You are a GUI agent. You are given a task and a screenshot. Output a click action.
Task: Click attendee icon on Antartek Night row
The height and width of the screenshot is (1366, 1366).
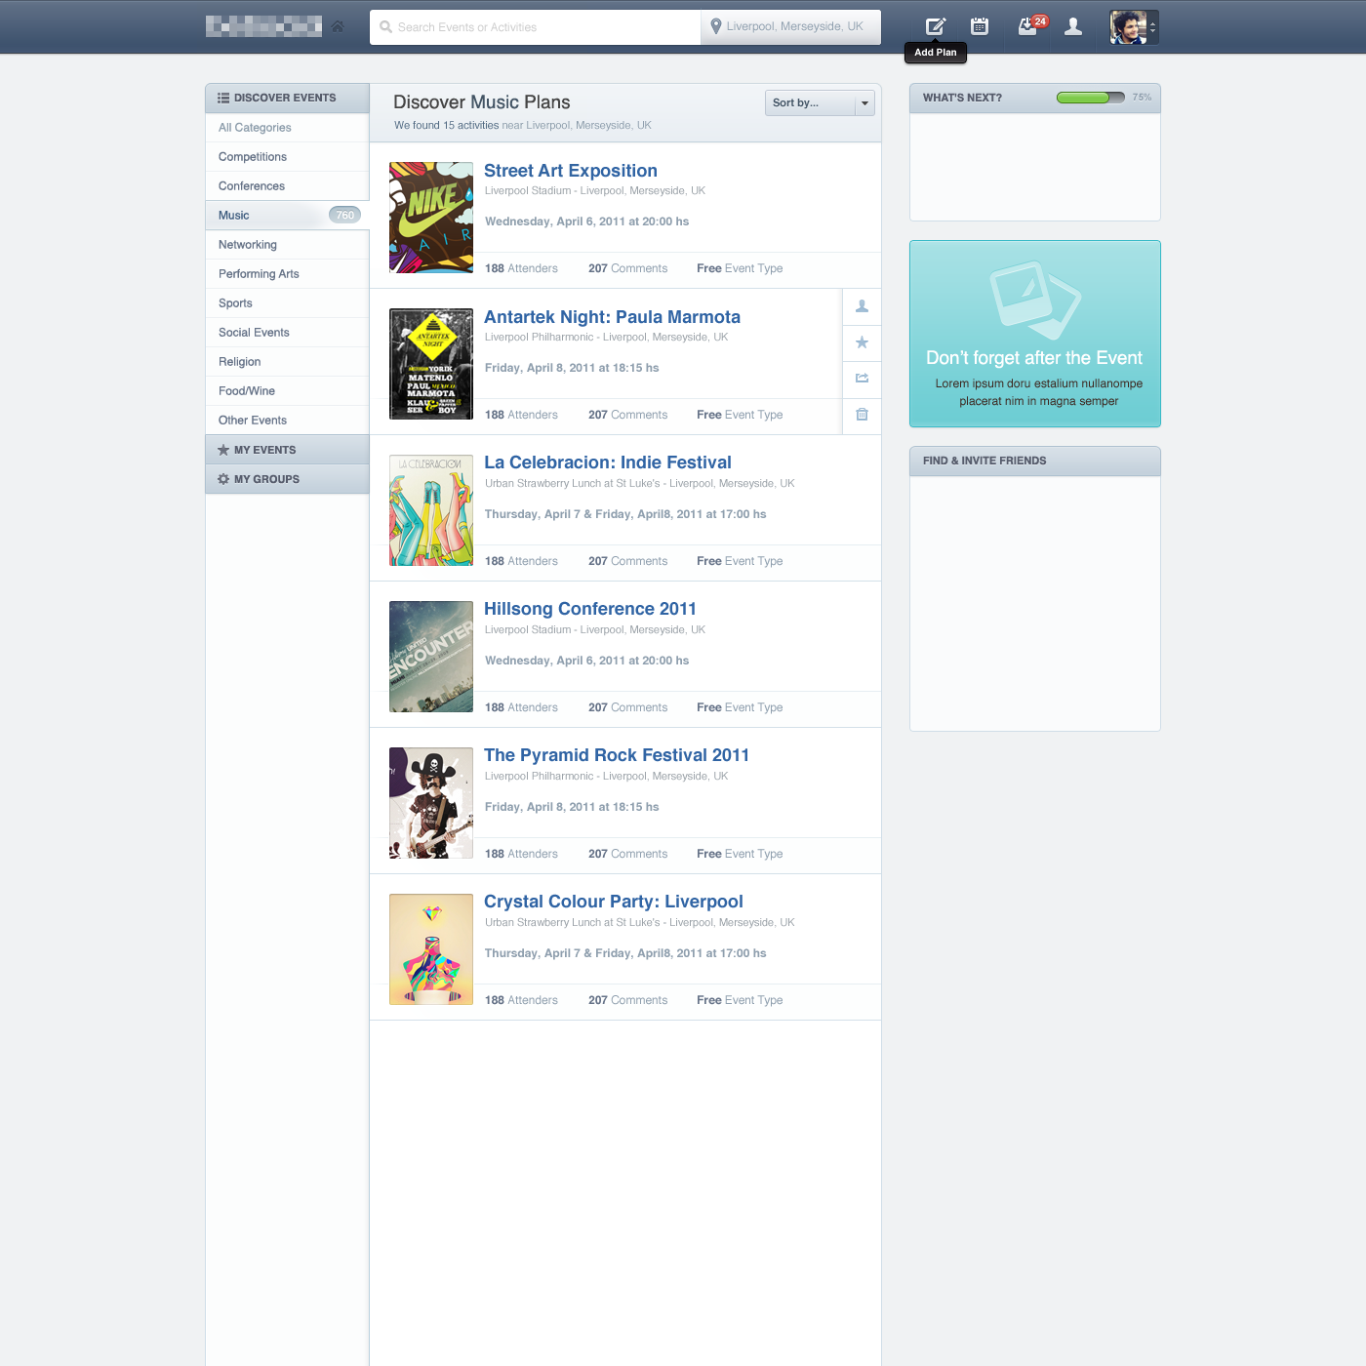(862, 306)
